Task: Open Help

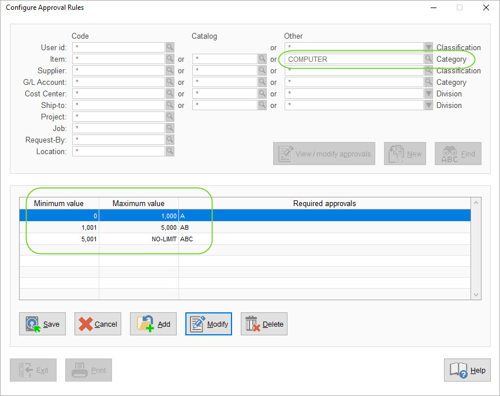Action: point(467,370)
